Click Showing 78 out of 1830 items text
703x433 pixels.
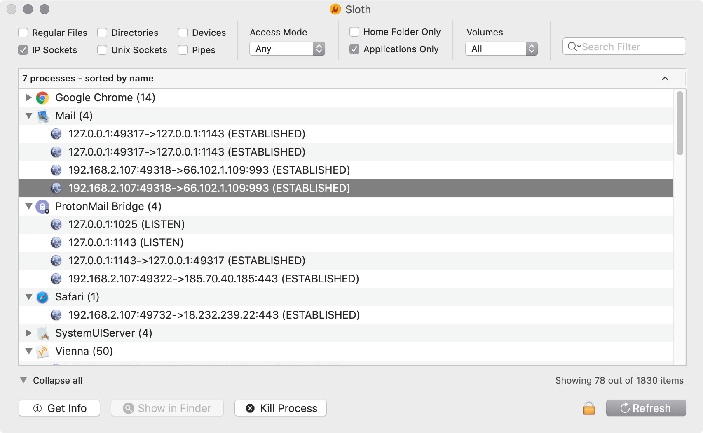click(619, 380)
